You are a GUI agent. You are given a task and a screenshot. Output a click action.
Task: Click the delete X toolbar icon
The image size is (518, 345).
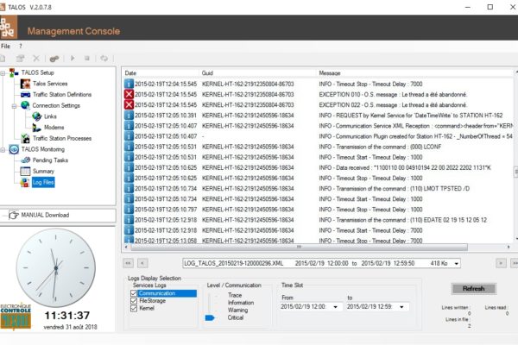[36, 59]
